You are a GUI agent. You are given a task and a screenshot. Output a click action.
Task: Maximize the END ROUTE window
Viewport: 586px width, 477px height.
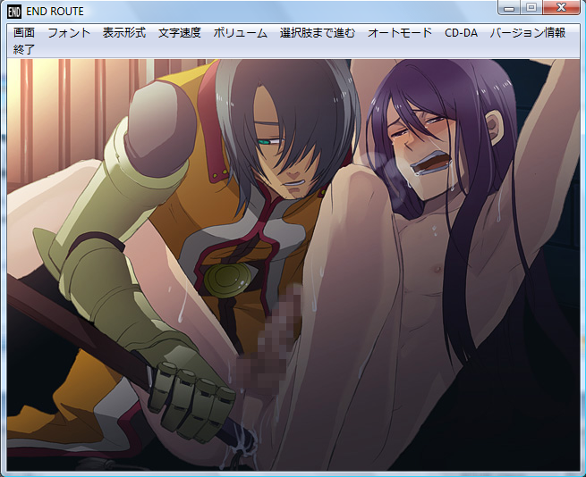tap(532, 8)
